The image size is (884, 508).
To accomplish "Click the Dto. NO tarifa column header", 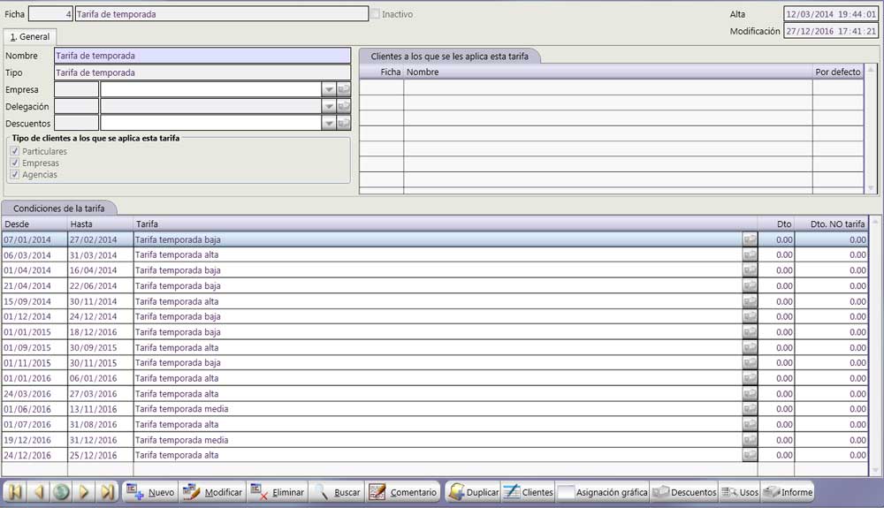I will [x=832, y=224].
